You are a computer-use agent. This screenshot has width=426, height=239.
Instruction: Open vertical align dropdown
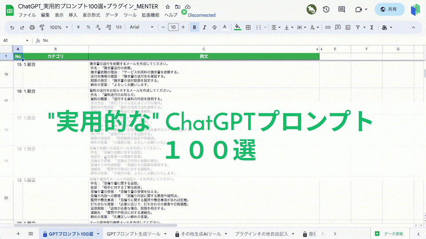point(288,27)
